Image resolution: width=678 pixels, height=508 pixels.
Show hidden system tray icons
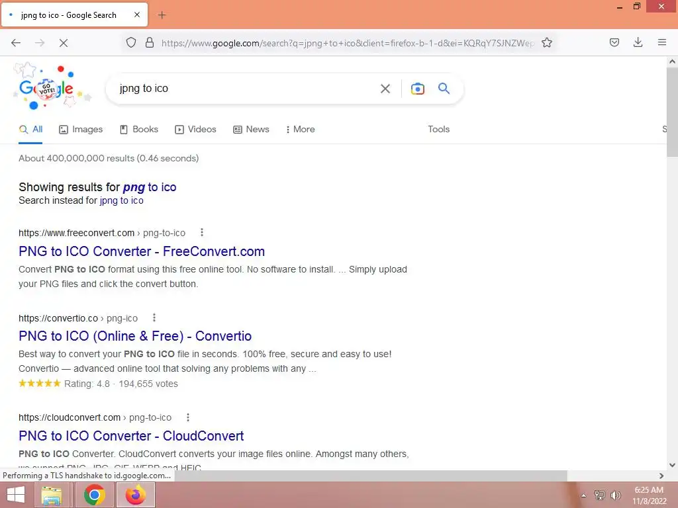[583, 495]
